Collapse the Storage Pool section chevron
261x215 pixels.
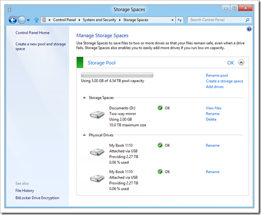pos(241,62)
